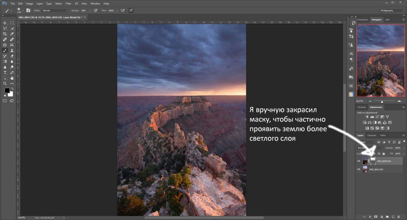Toggle airbrush-style build-up next to Flow

122,10
